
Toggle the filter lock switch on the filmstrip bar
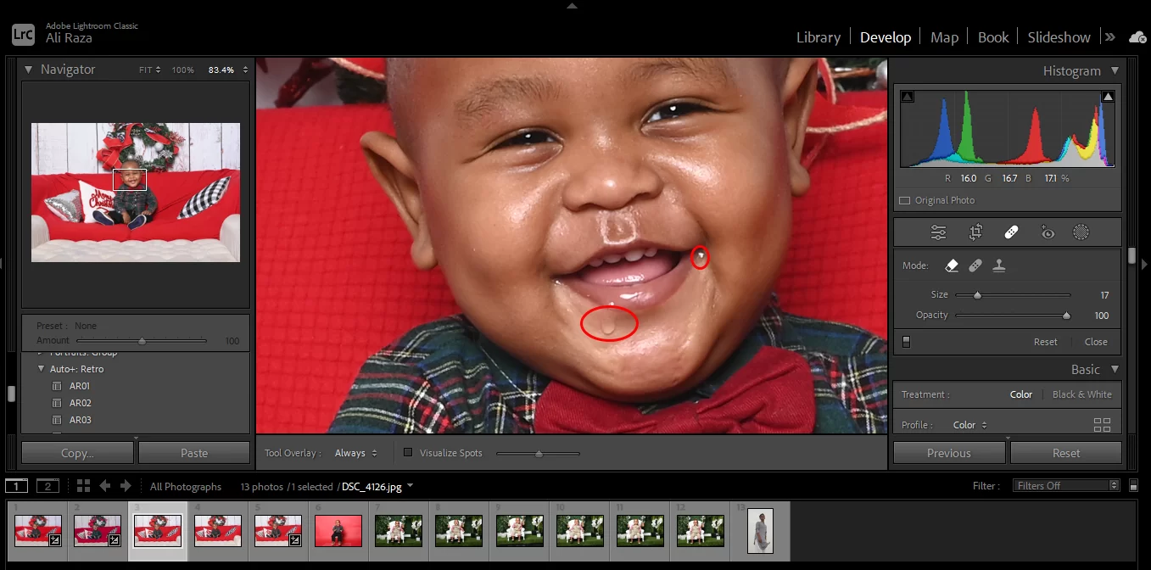(x=1134, y=486)
